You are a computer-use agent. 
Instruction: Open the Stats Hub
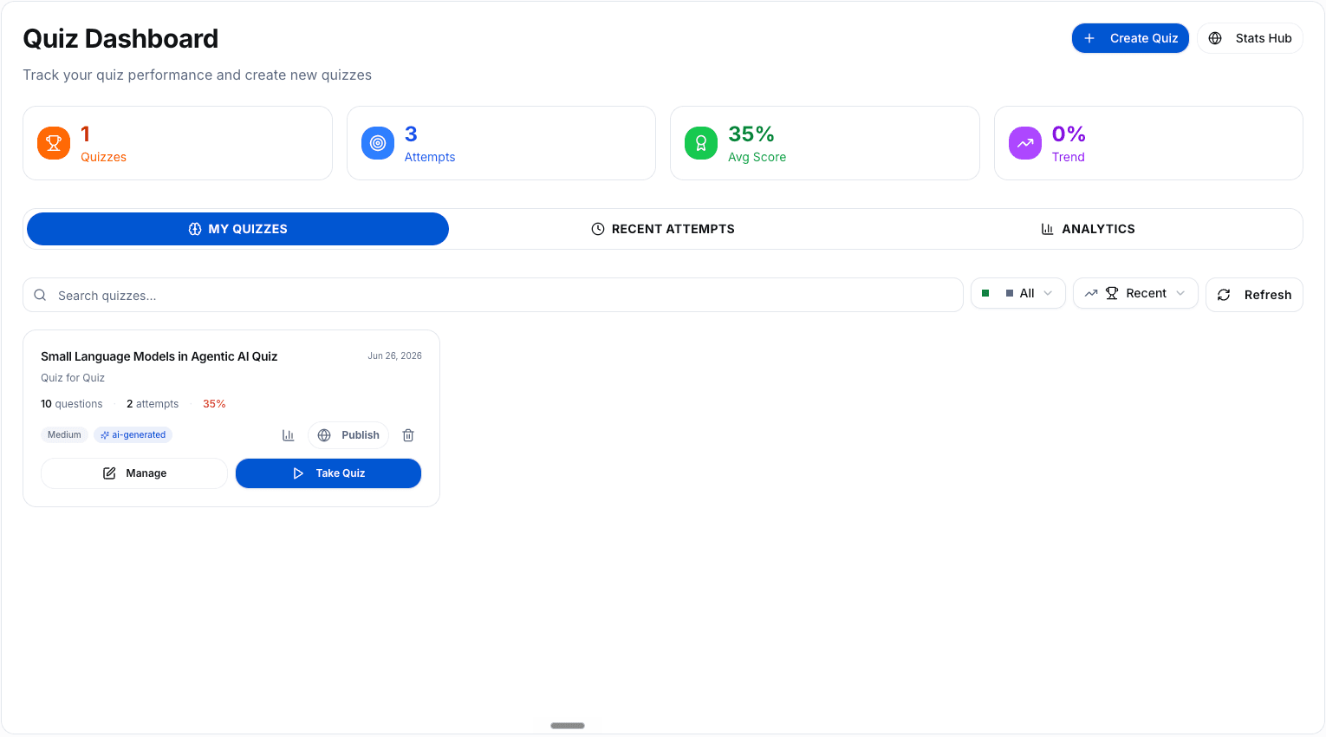(1250, 38)
